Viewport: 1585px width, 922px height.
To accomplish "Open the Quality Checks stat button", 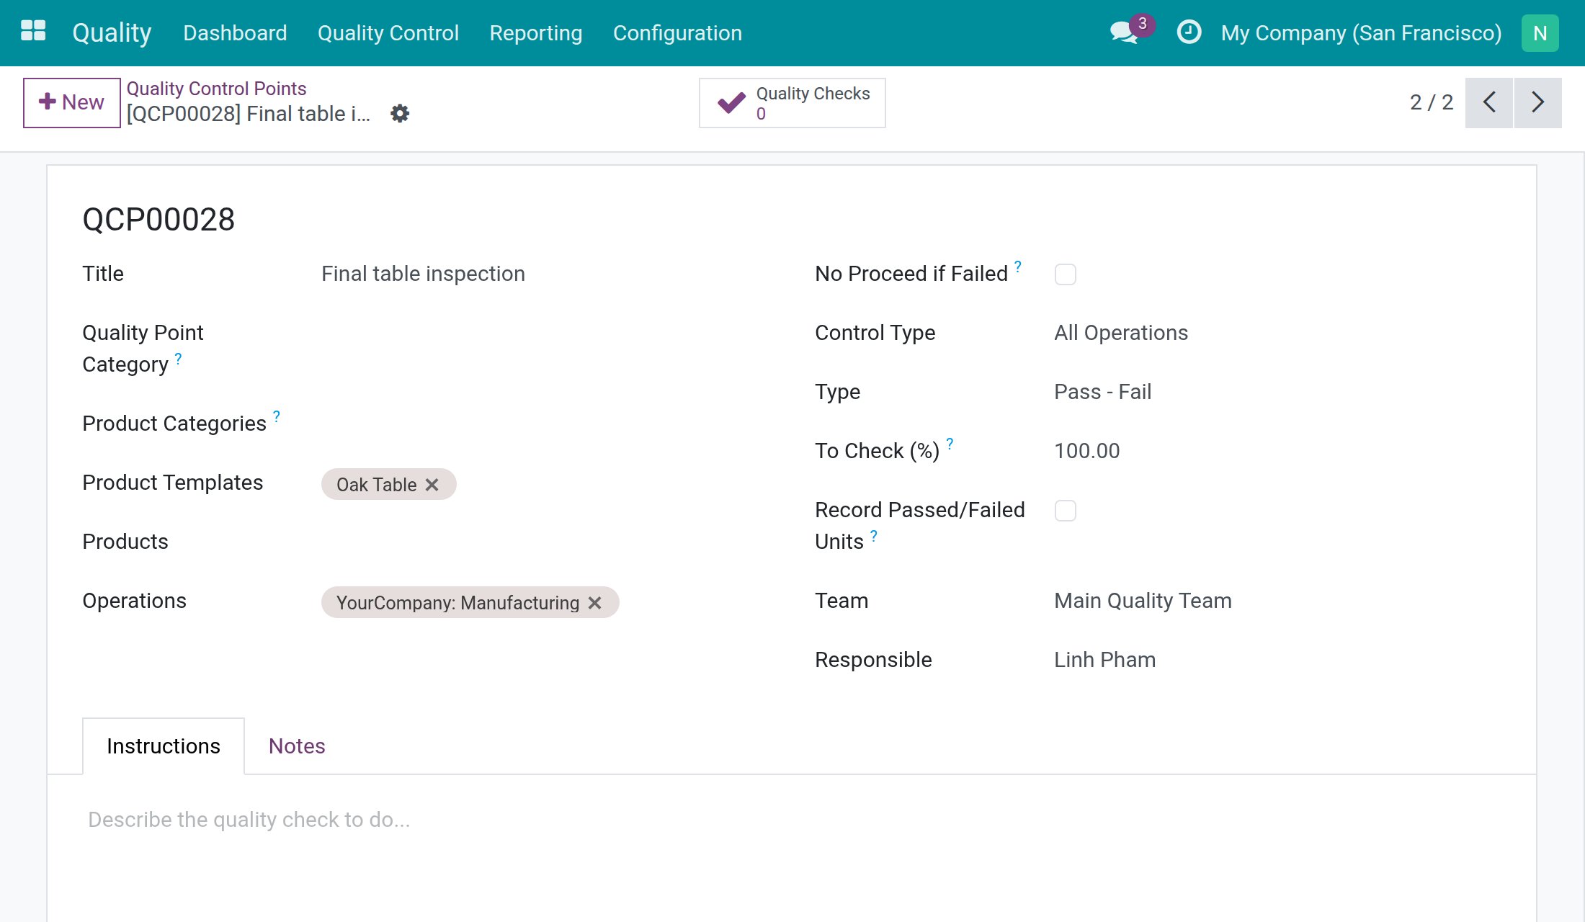I will coord(792,103).
